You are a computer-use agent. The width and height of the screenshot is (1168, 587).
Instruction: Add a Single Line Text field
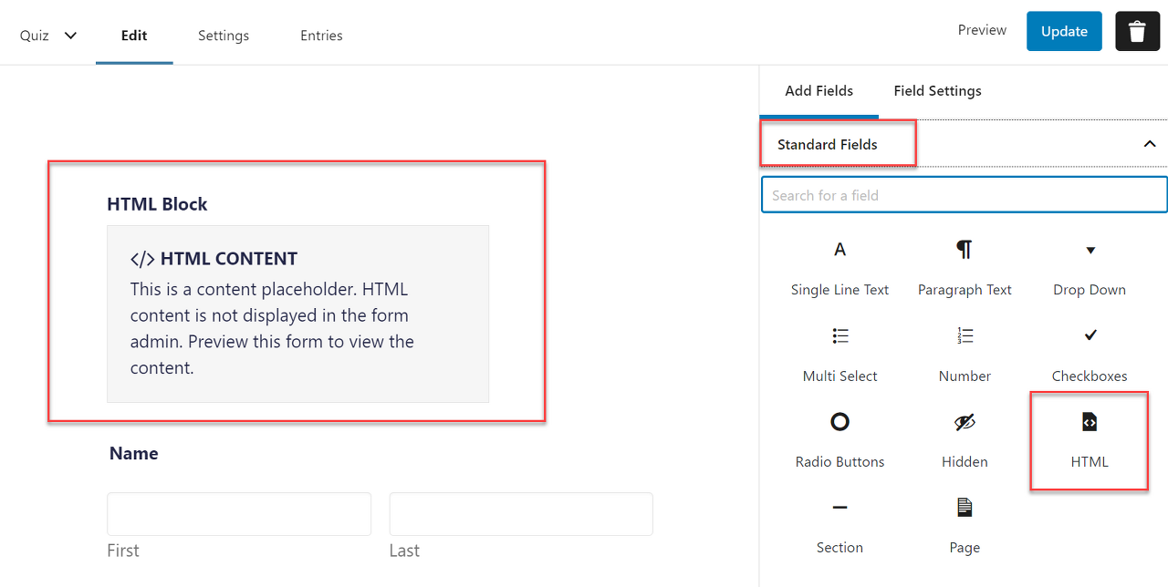839,268
